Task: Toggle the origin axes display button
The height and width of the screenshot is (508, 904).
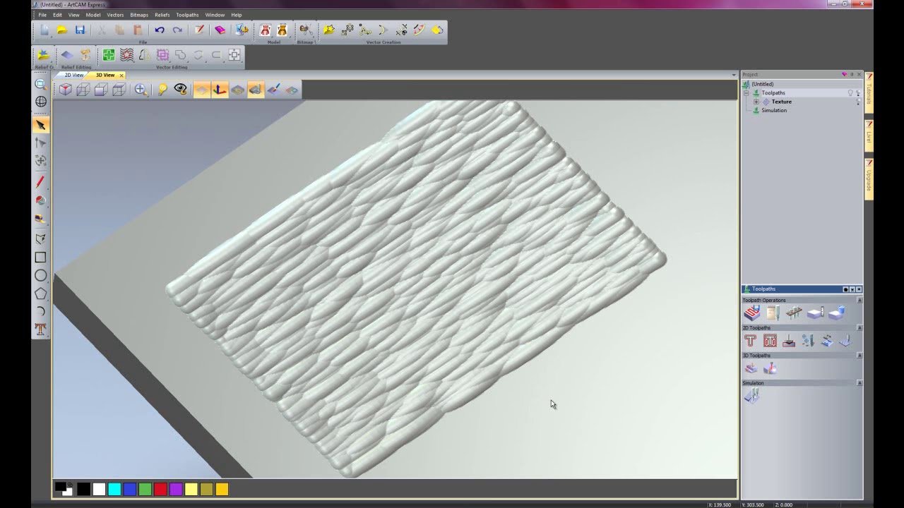Action: point(220,90)
